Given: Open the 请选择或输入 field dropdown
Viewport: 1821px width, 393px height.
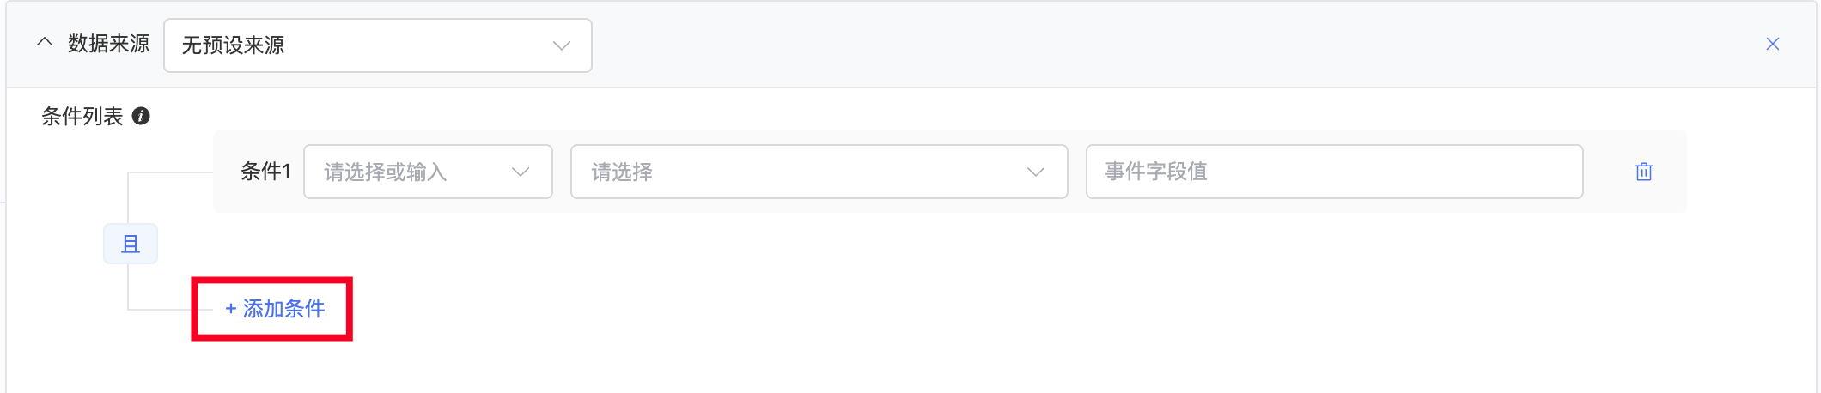Looking at the screenshot, I should click(x=427, y=172).
